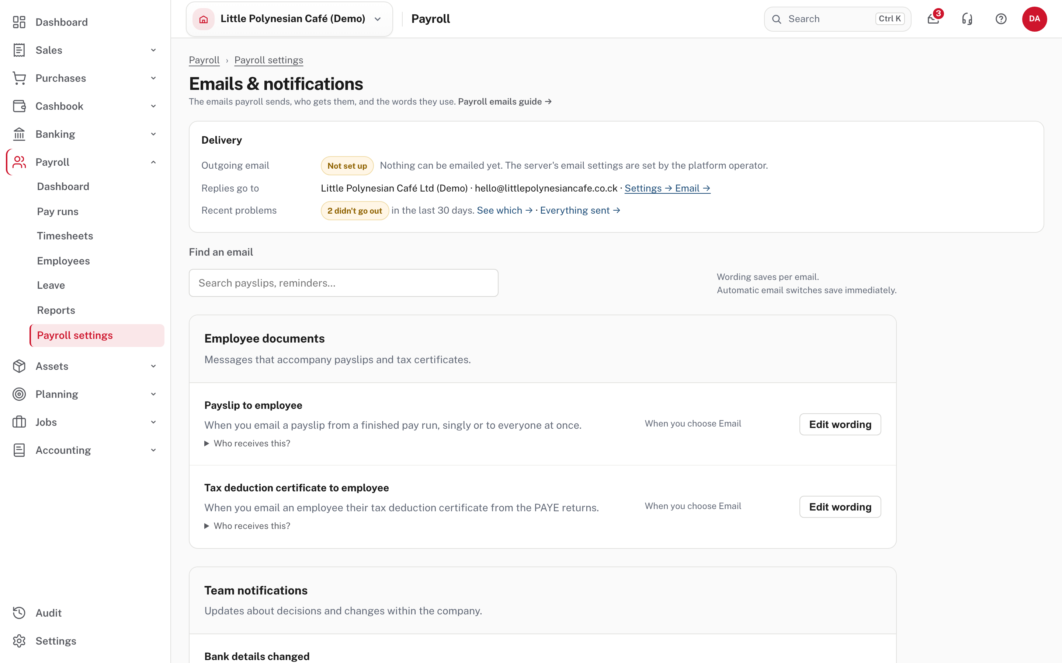The image size is (1062, 663).
Task: Click the Sales receipt icon
Action: point(19,50)
